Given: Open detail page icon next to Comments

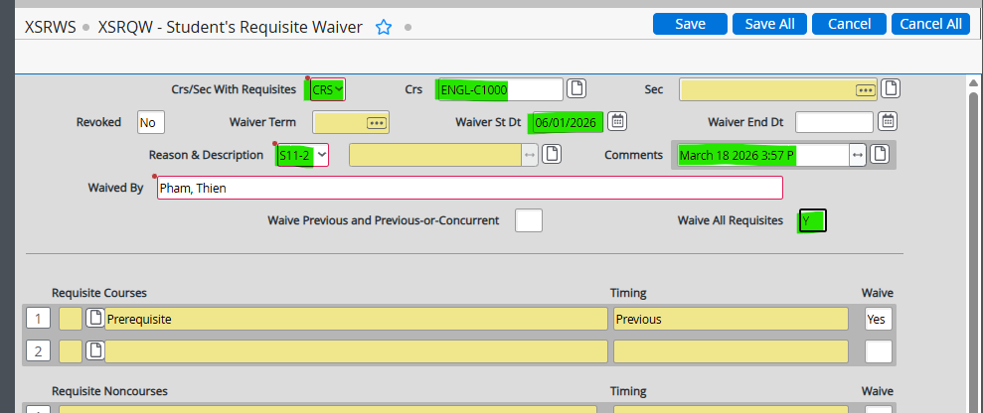Looking at the screenshot, I should coord(880,154).
